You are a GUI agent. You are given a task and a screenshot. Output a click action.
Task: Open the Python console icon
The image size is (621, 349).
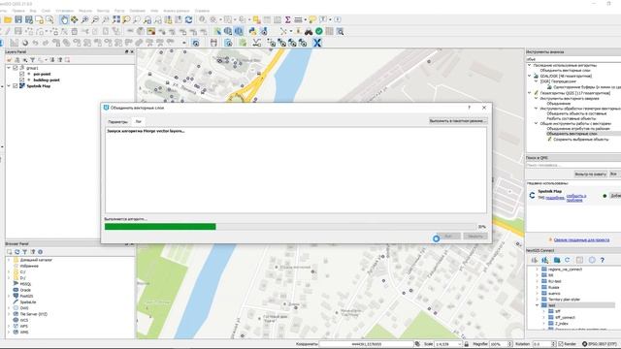click(x=252, y=31)
